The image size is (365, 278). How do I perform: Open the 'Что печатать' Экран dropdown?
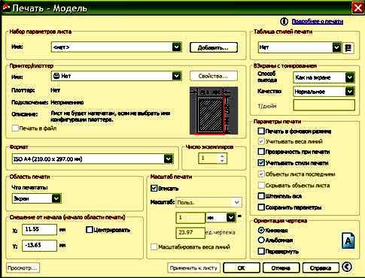56,198
